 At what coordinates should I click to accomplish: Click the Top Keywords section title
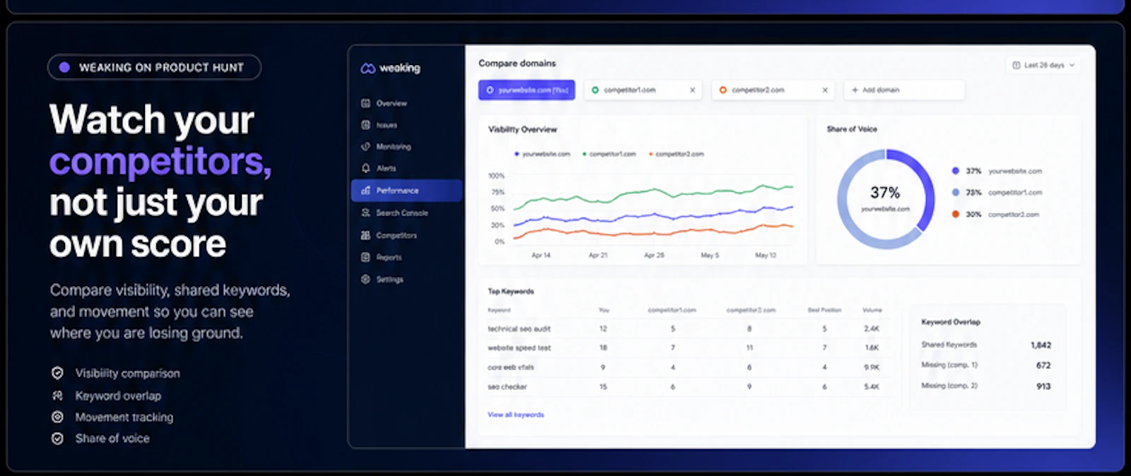(510, 291)
